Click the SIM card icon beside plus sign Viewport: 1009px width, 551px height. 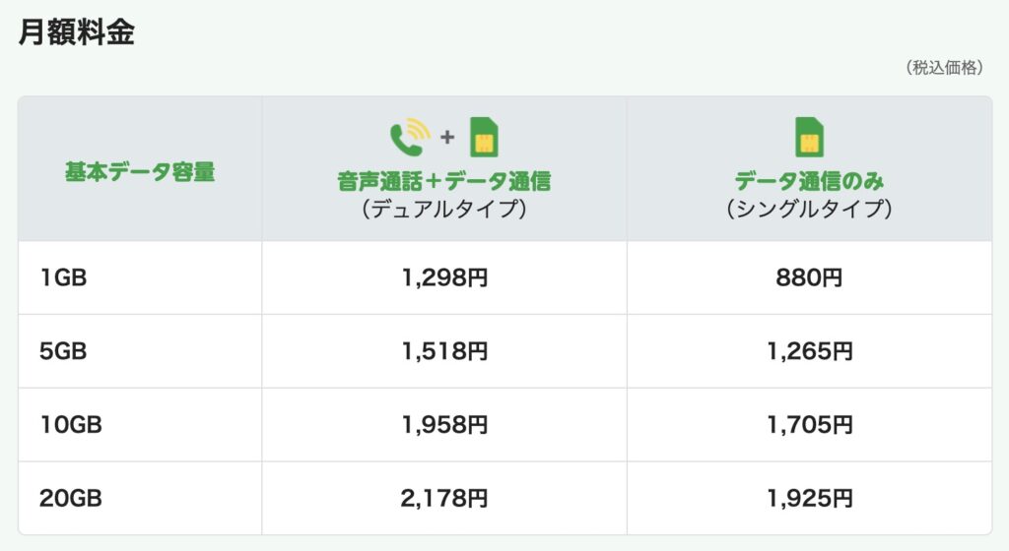pyautogui.click(x=484, y=137)
